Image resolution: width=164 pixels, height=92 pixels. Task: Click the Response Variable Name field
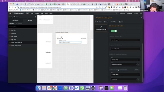(x=125, y=49)
